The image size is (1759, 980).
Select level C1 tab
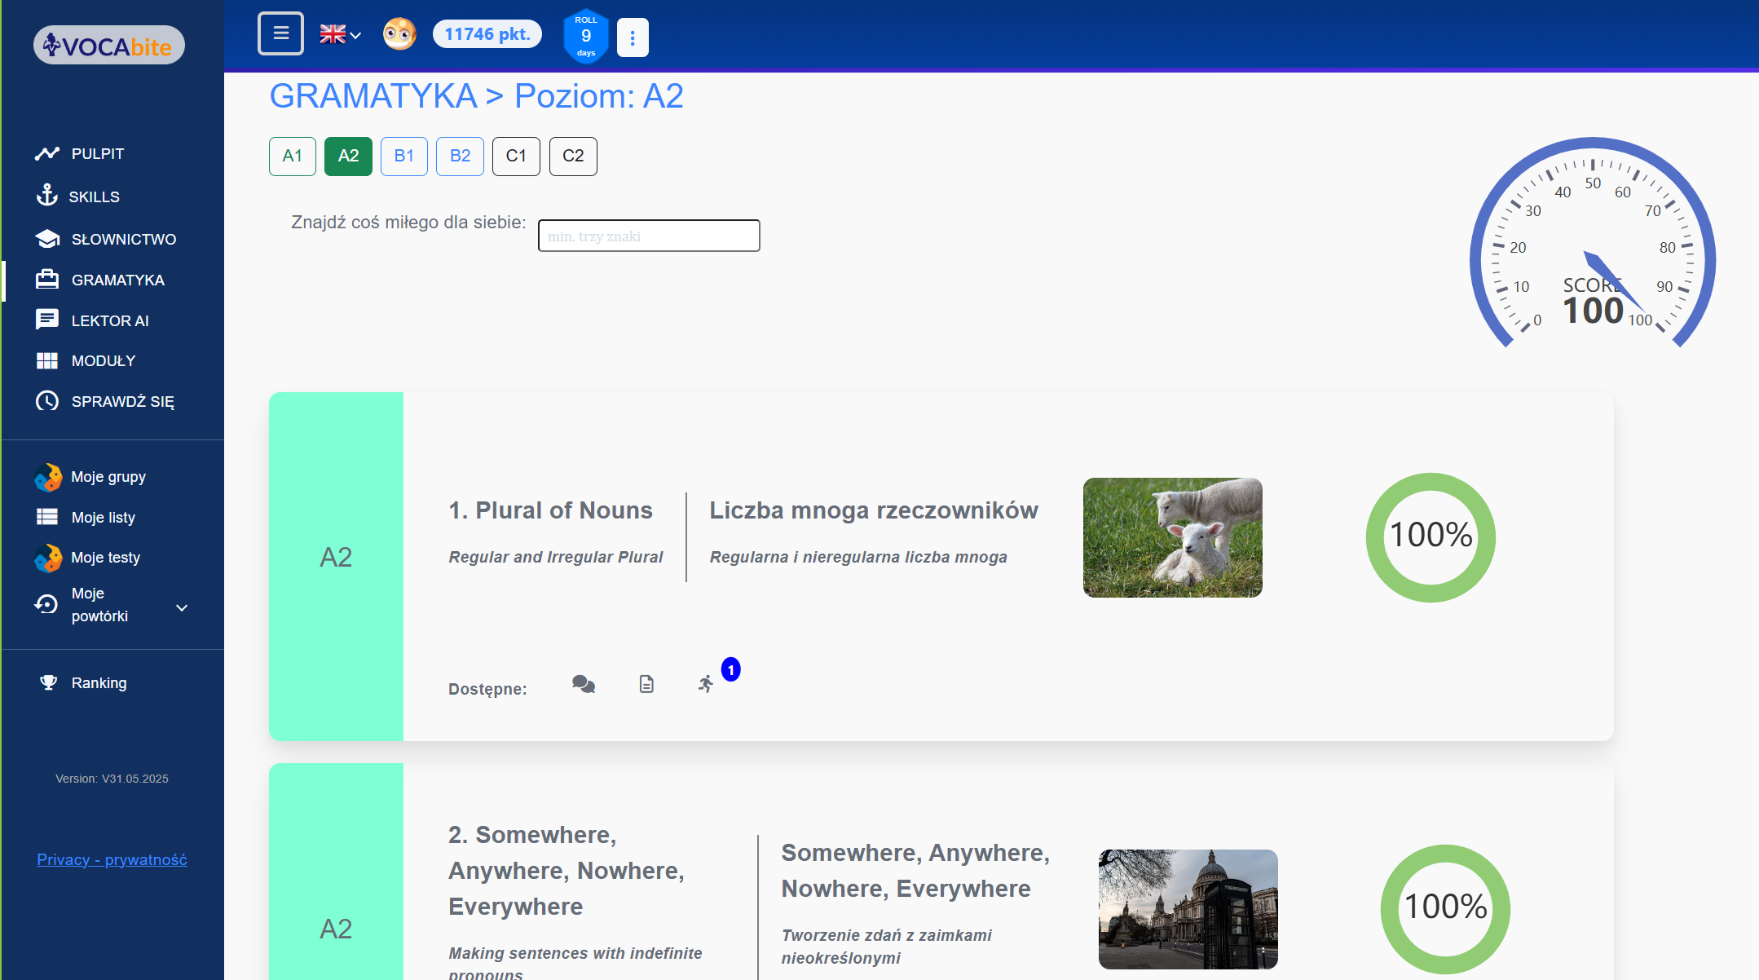pos(516,156)
